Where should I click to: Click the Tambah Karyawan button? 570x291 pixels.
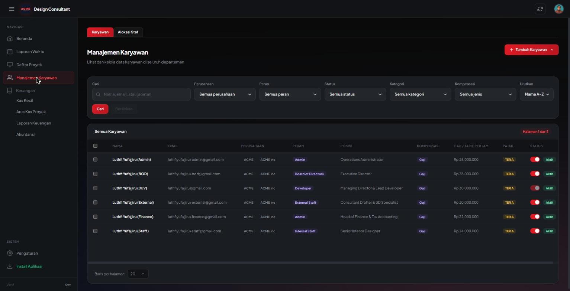[531, 50]
